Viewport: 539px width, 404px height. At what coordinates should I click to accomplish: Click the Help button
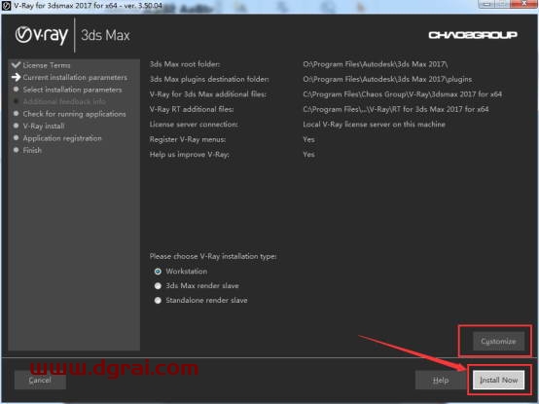[x=441, y=380]
